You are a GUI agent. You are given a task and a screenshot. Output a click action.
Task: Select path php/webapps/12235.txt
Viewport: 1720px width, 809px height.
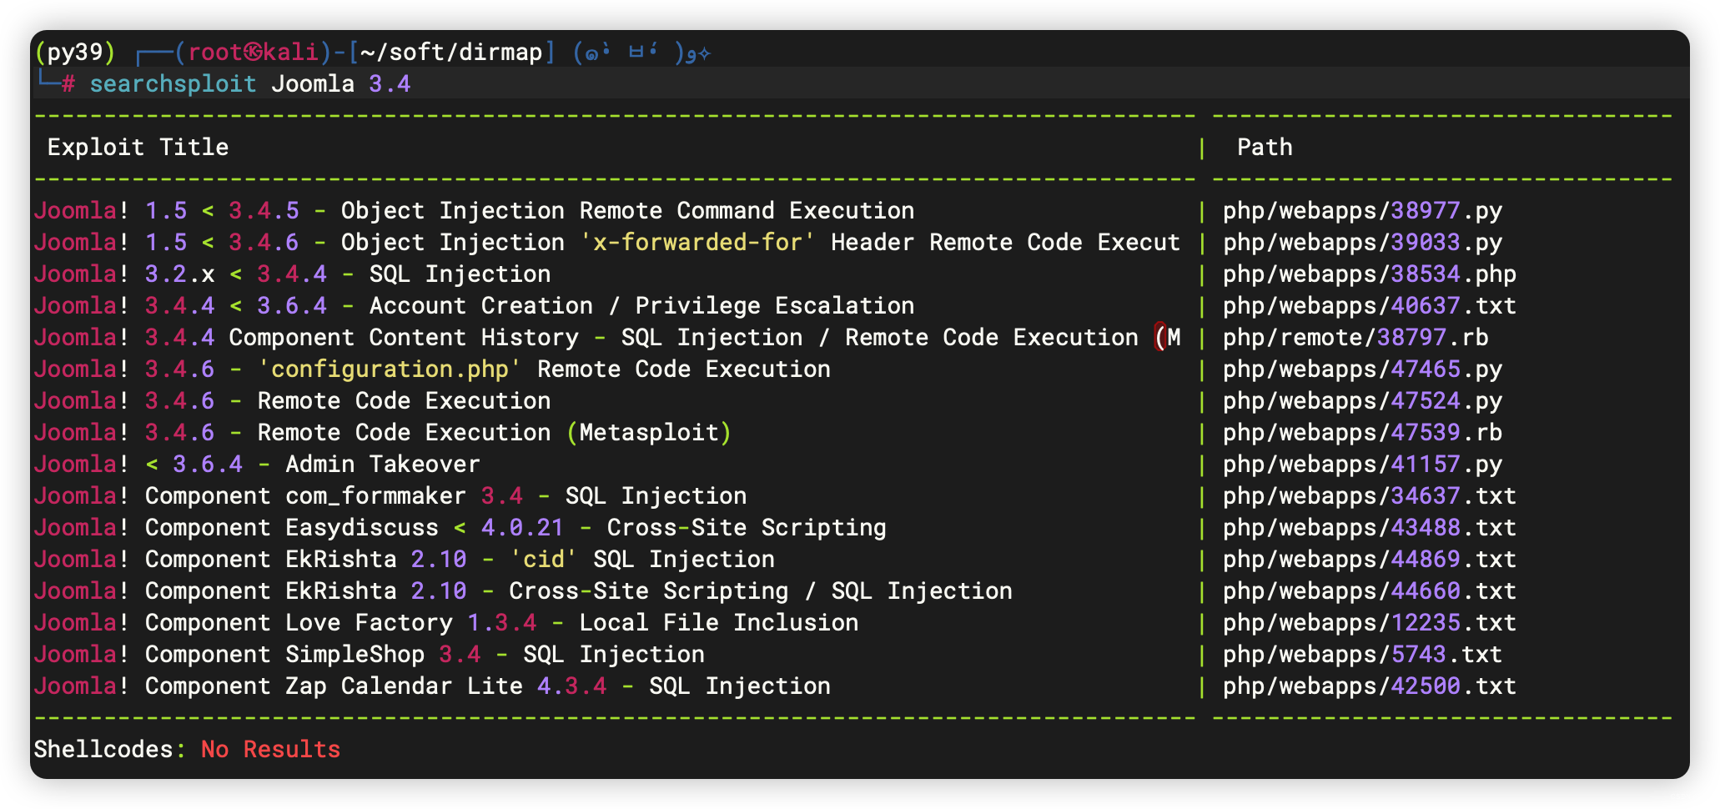[x=1370, y=623]
